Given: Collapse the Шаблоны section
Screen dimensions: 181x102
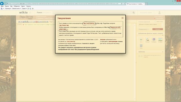Looking at the screenshot, I should (x=163, y=52).
